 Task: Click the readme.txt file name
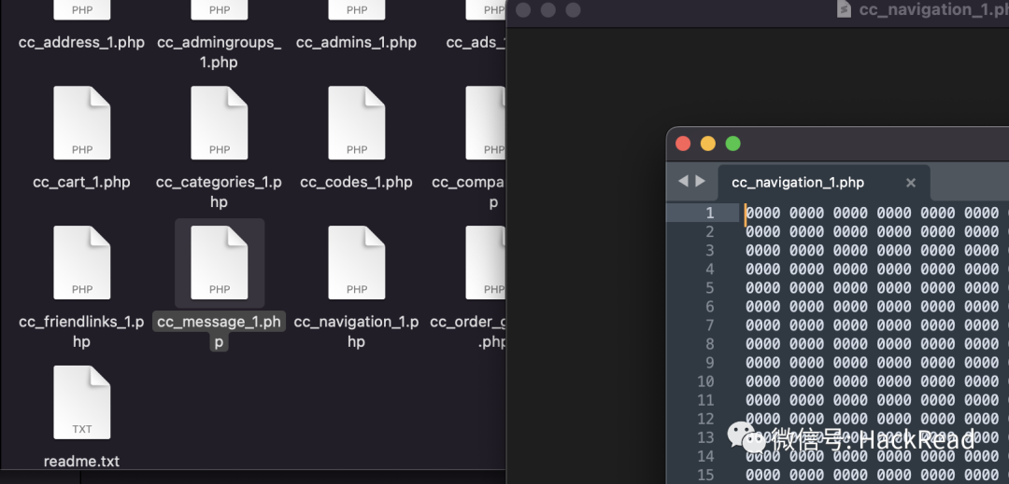81,461
